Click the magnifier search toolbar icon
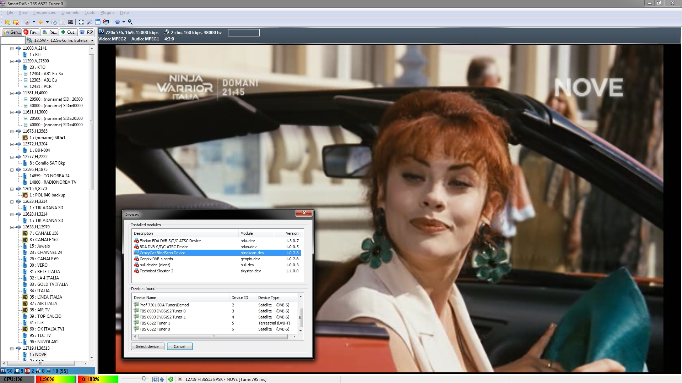The height and width of the screenshot is (383, 682). point(130,22)
